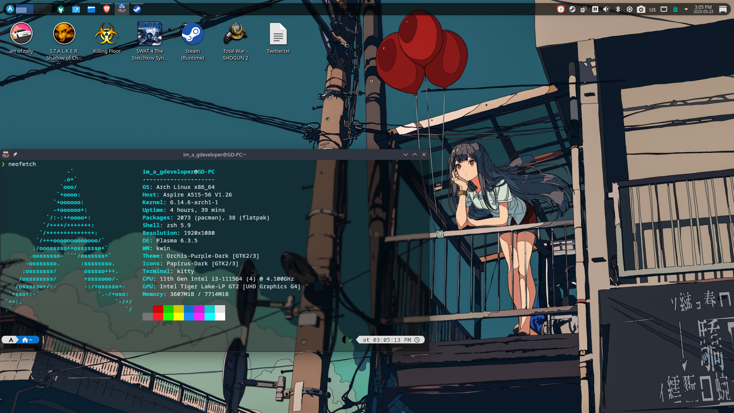734x413 pixels.
Task: Switch to the first virtual desktop in pager
Action: (x=25, y=9)
